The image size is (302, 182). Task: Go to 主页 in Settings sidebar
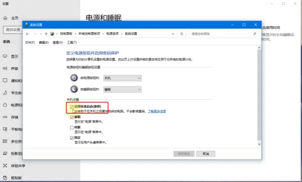point(11,18)
